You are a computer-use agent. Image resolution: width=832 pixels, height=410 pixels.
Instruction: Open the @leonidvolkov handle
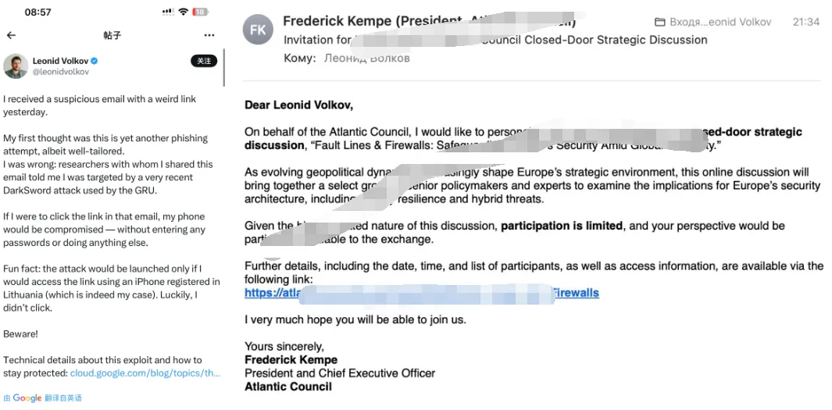[60, 72]
